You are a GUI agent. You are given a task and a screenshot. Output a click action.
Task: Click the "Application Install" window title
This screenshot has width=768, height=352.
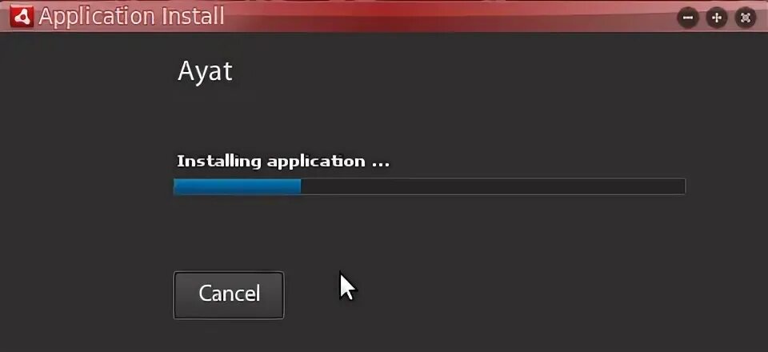click(131, 17)
